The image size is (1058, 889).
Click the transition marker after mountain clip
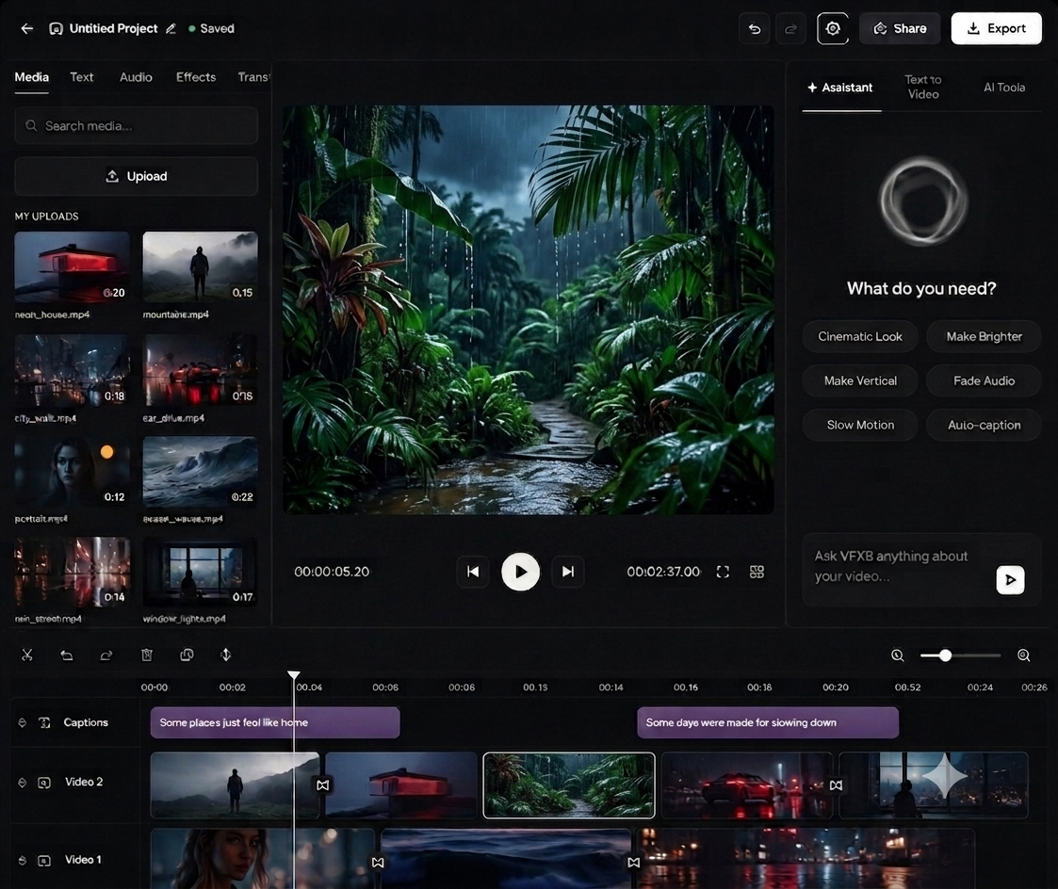tap(323, 785)
